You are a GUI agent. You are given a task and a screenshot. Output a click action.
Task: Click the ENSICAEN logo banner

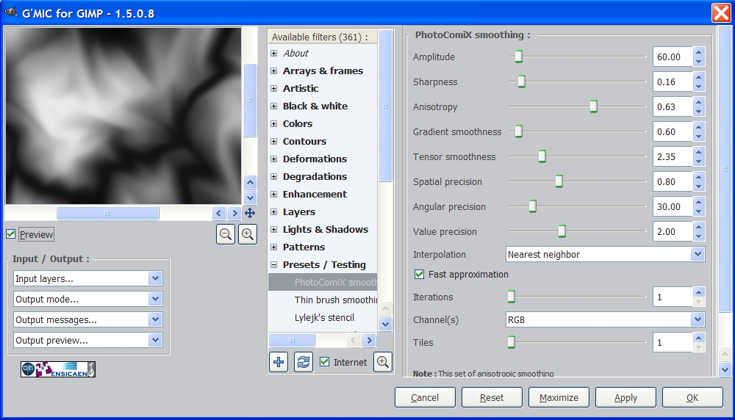(58, 369)
